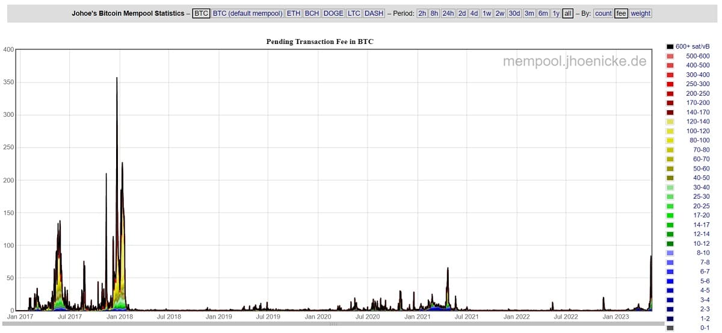The image size is (722, 333).
Task: Click the January 2018 peak in chart
Action: (x=117, y=78)
